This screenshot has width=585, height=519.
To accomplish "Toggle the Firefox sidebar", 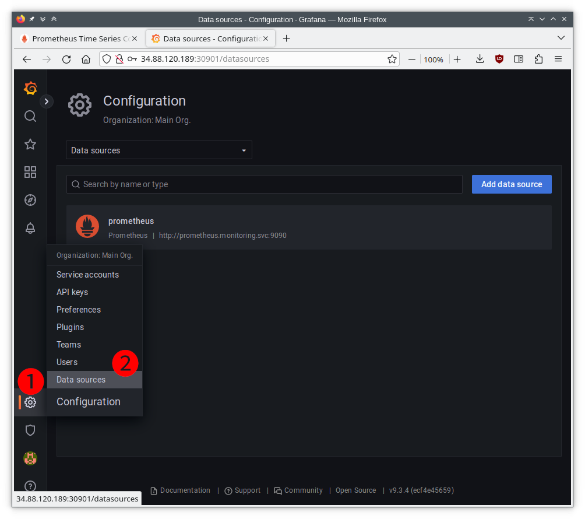I will (x=519, y=59).
